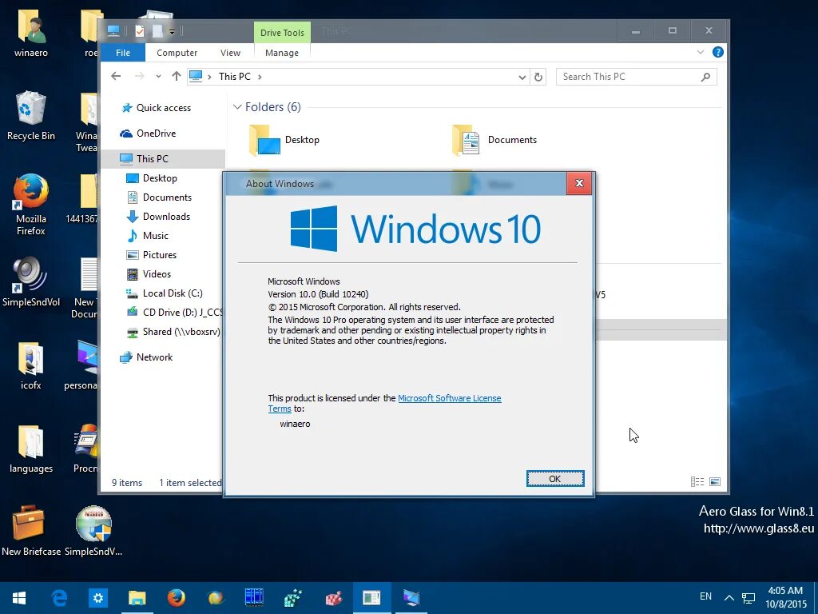
Task: Switch to details view layout
Action: click(697, 482)
